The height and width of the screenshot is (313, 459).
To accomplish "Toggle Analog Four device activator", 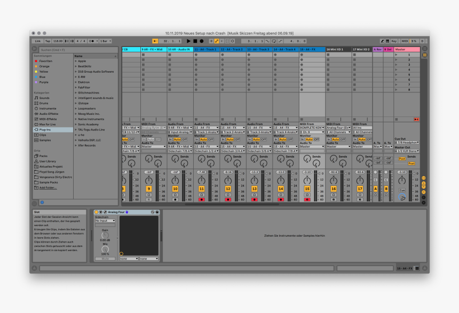I will tap(96, 212).
